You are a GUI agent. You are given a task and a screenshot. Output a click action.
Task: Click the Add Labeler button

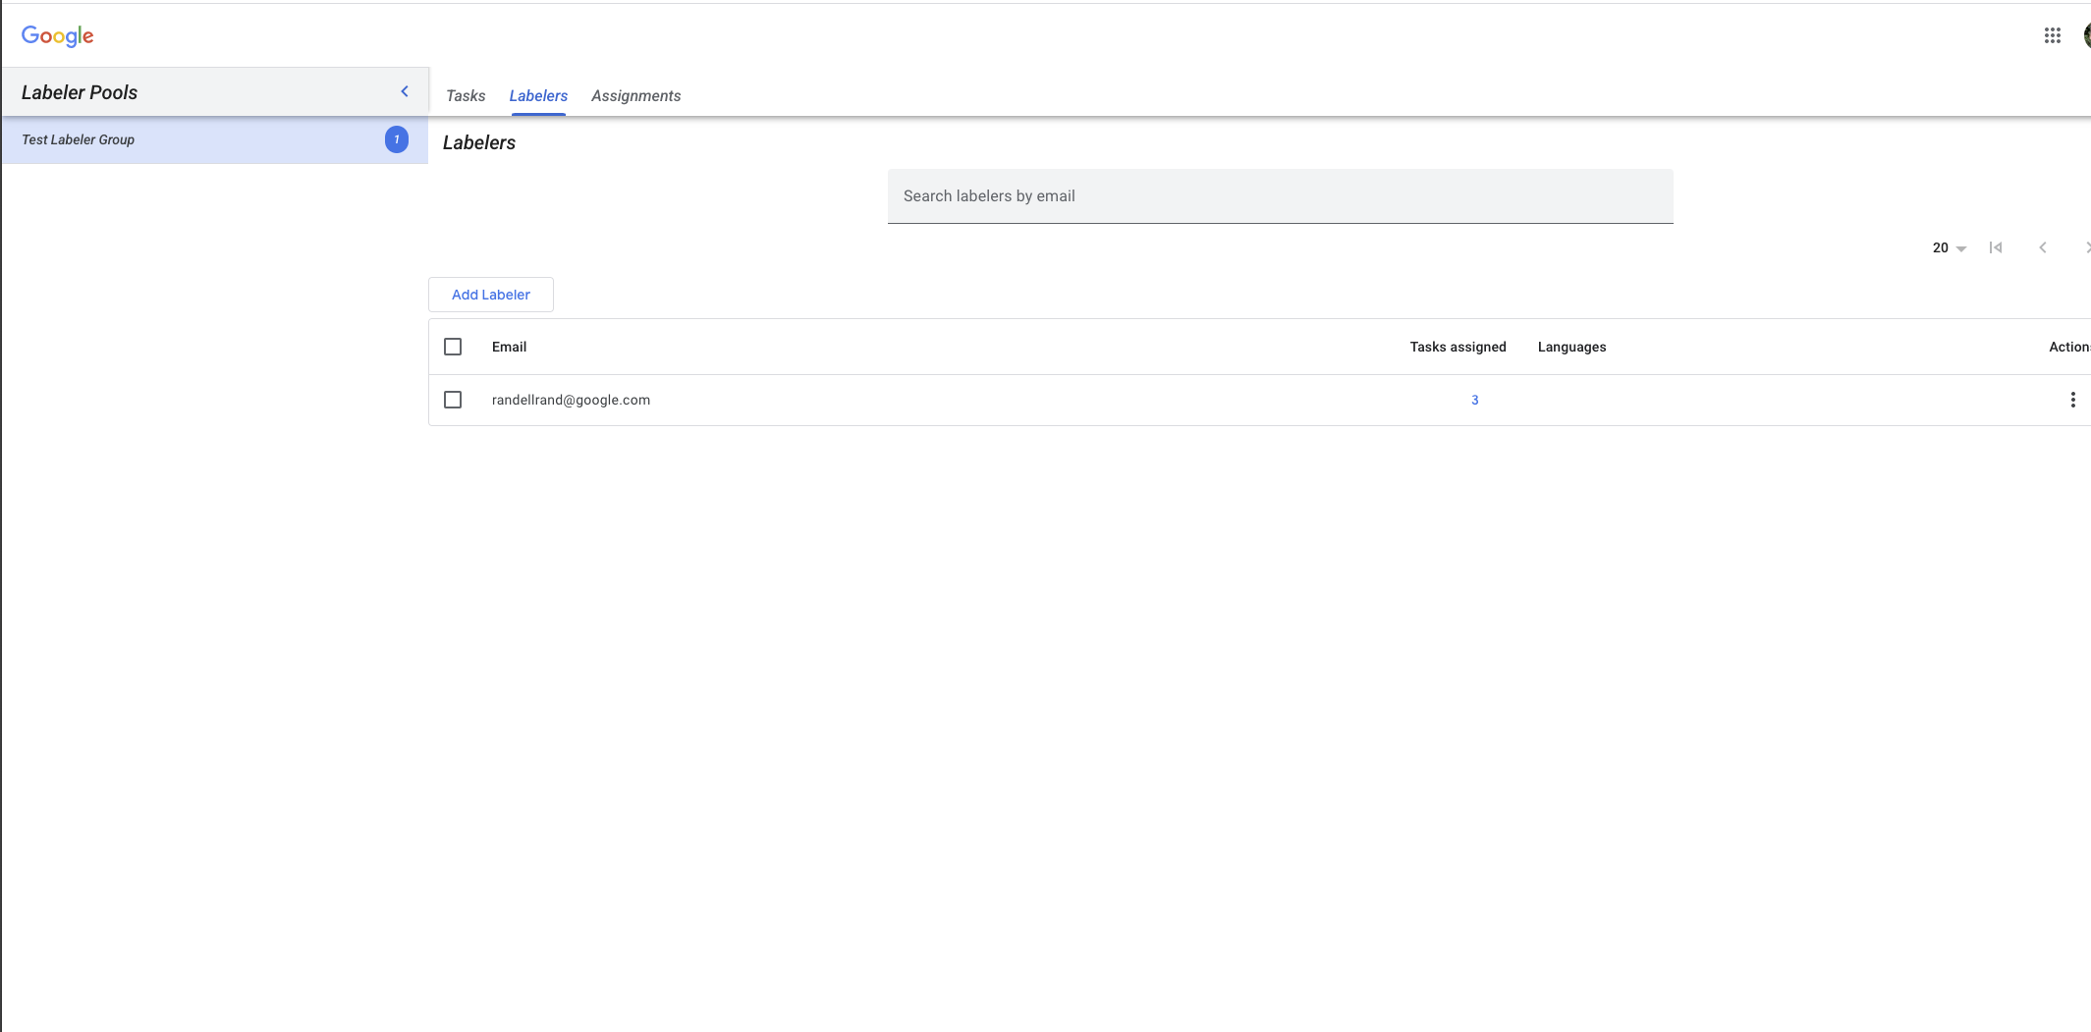click(x=491, y=295)
